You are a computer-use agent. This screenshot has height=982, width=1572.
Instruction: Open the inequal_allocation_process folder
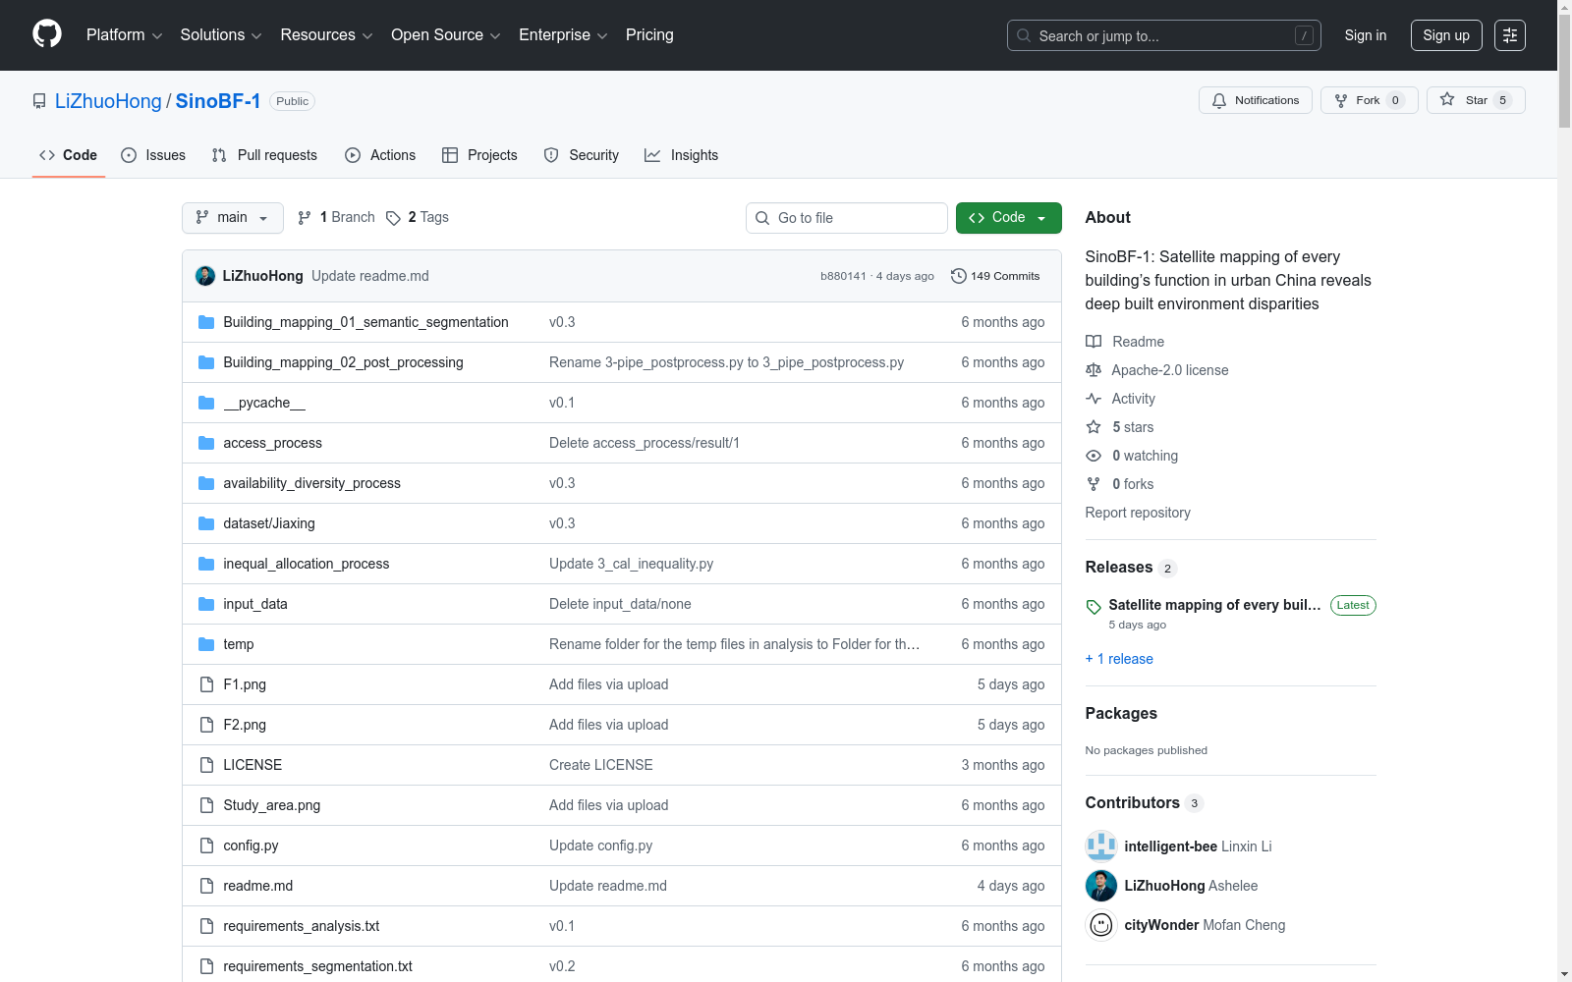pos(307,564)
